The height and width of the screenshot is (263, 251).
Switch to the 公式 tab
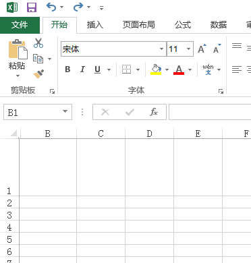coord(183,25)
